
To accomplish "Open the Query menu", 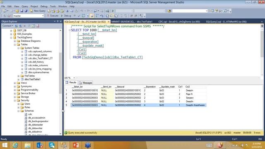I will 25,7.
